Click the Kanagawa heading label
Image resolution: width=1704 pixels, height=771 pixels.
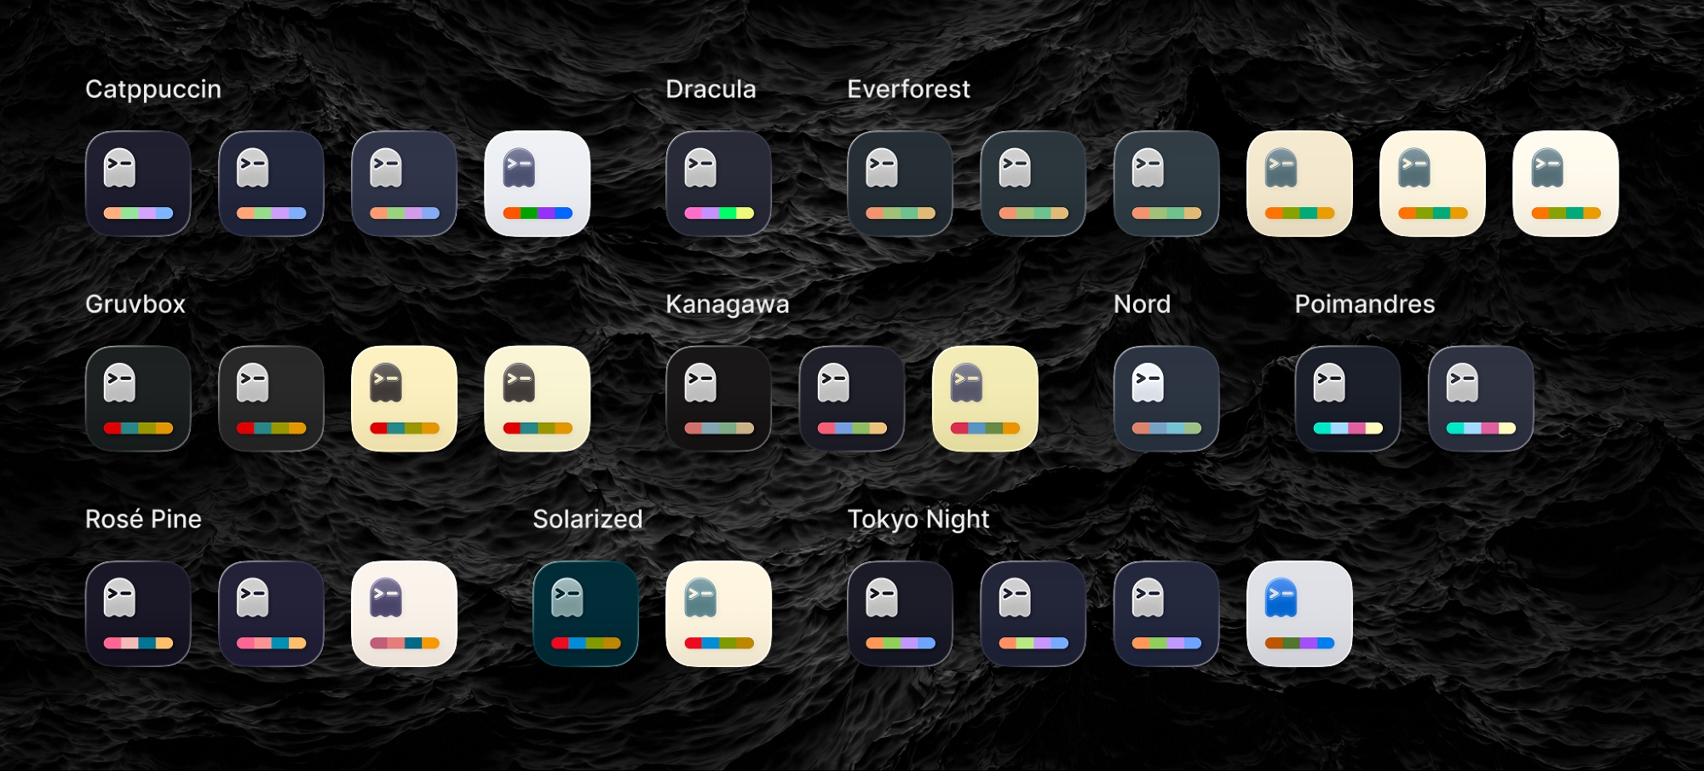click(727, 304)
